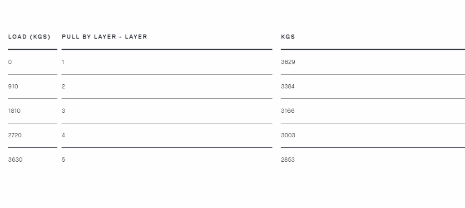Select the load value 910

pos(13,87)
